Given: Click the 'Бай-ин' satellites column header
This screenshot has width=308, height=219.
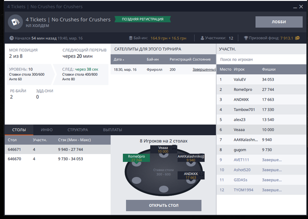Looking at the screenshot, I should click(x=153, y=59).
